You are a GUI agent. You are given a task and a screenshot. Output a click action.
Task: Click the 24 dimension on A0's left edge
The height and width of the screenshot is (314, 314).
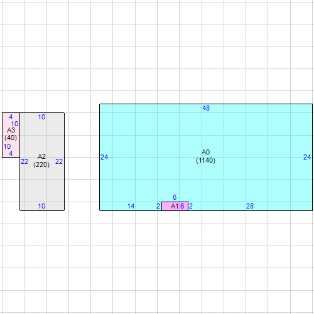(x=104, y=157)
